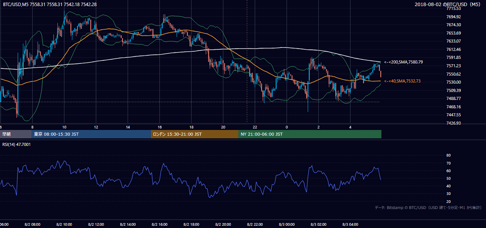Click the 8/2 18:00 time label
Screen dimensions: 486x228
click(191, 225)
